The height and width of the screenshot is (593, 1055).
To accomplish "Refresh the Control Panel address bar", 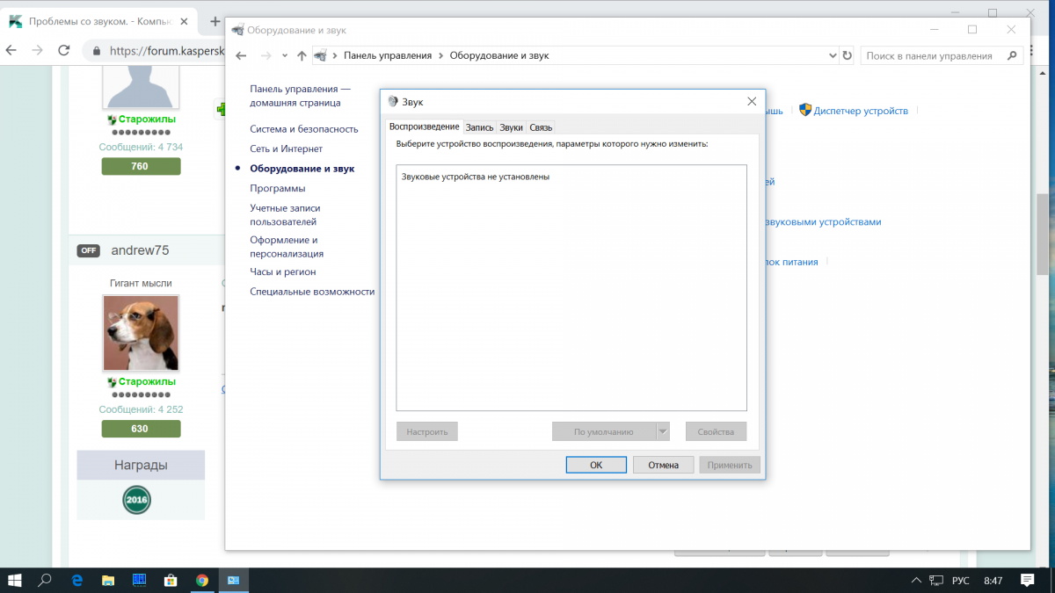I will tap(847, 55).
